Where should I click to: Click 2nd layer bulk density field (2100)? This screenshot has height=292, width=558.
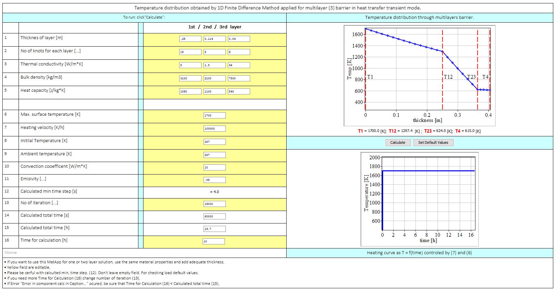point(215,78)
